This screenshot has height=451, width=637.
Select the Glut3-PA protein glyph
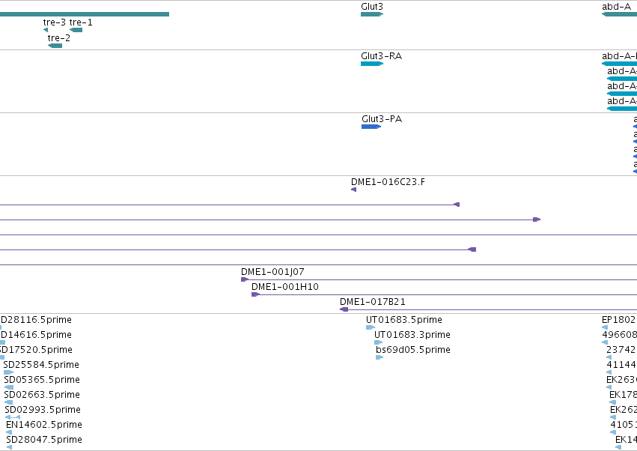pos(371,127)
